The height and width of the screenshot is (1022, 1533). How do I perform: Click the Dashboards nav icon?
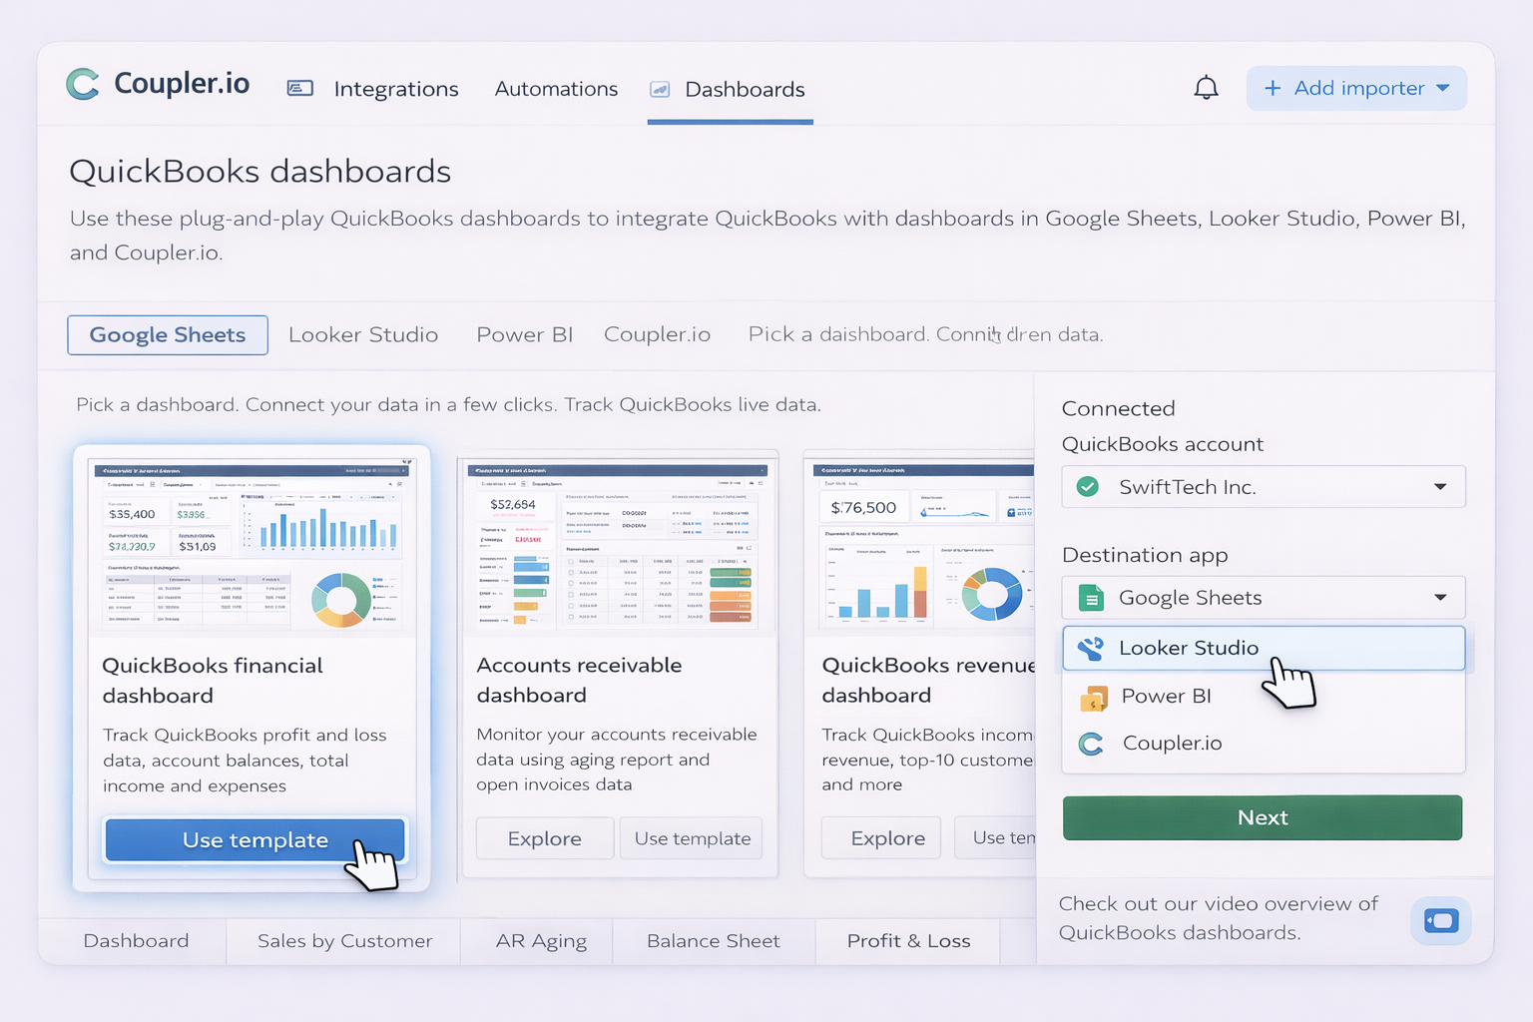pos(660,90)
